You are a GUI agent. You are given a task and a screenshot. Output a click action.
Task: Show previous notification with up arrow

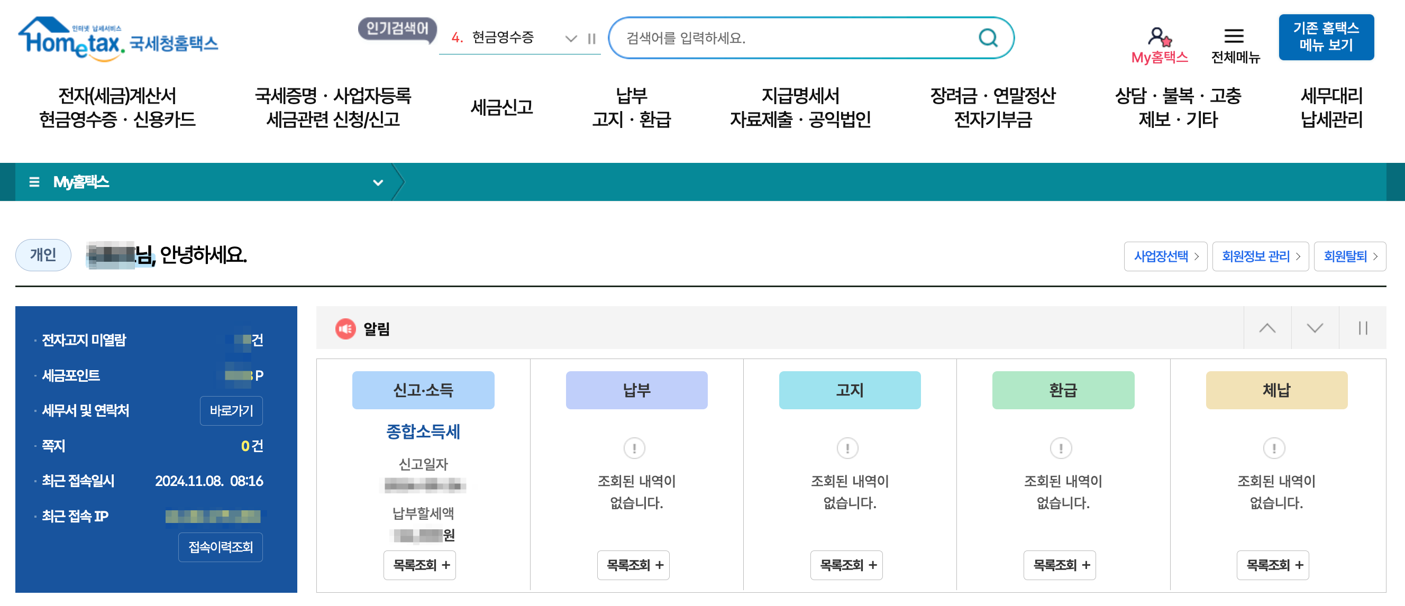tap(1267, 328)
